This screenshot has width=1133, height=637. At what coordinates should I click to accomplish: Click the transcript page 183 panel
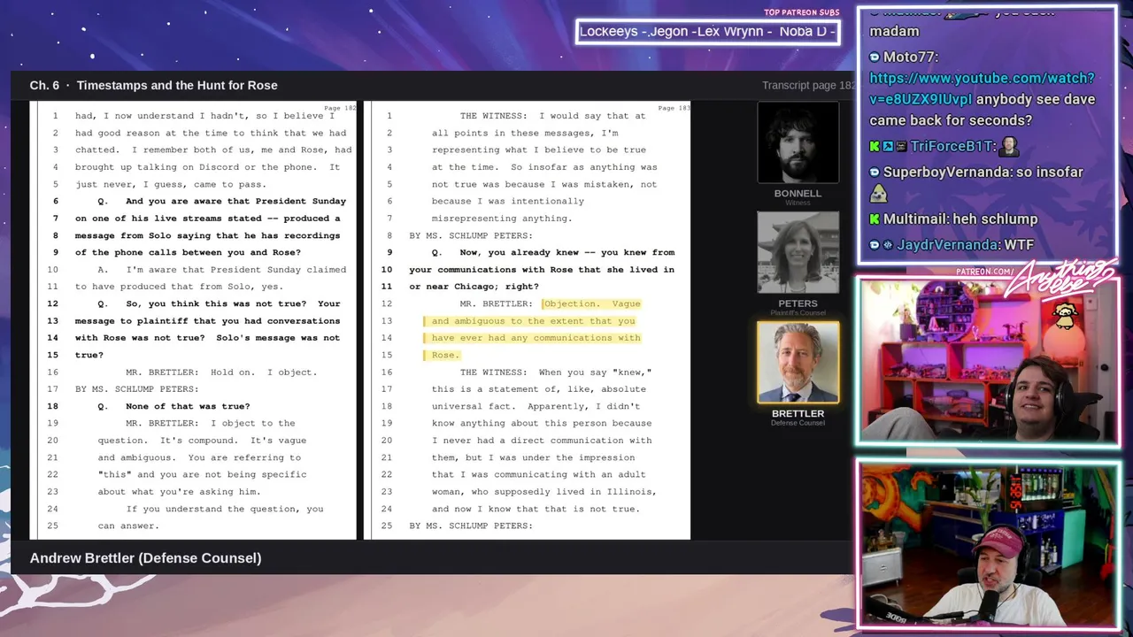(x=528, y=320)
